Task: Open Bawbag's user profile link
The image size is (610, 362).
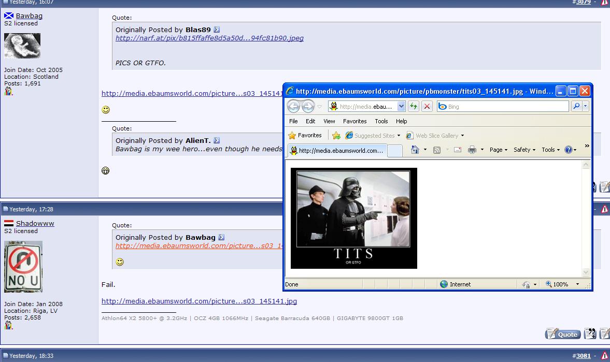Action: [29, 16]
